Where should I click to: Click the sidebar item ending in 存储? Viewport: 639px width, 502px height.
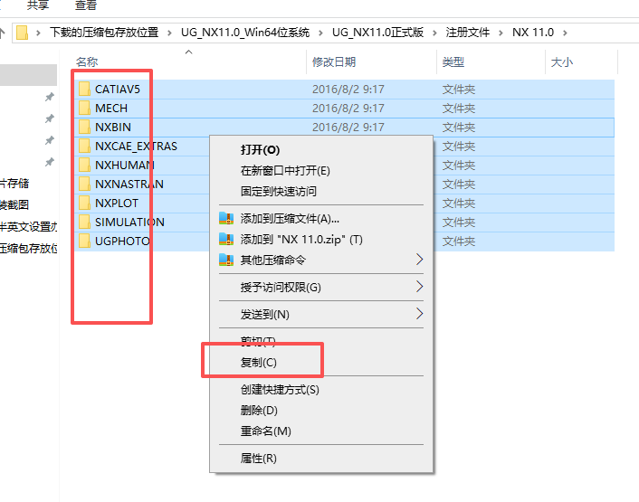click(x=14, y=184)
